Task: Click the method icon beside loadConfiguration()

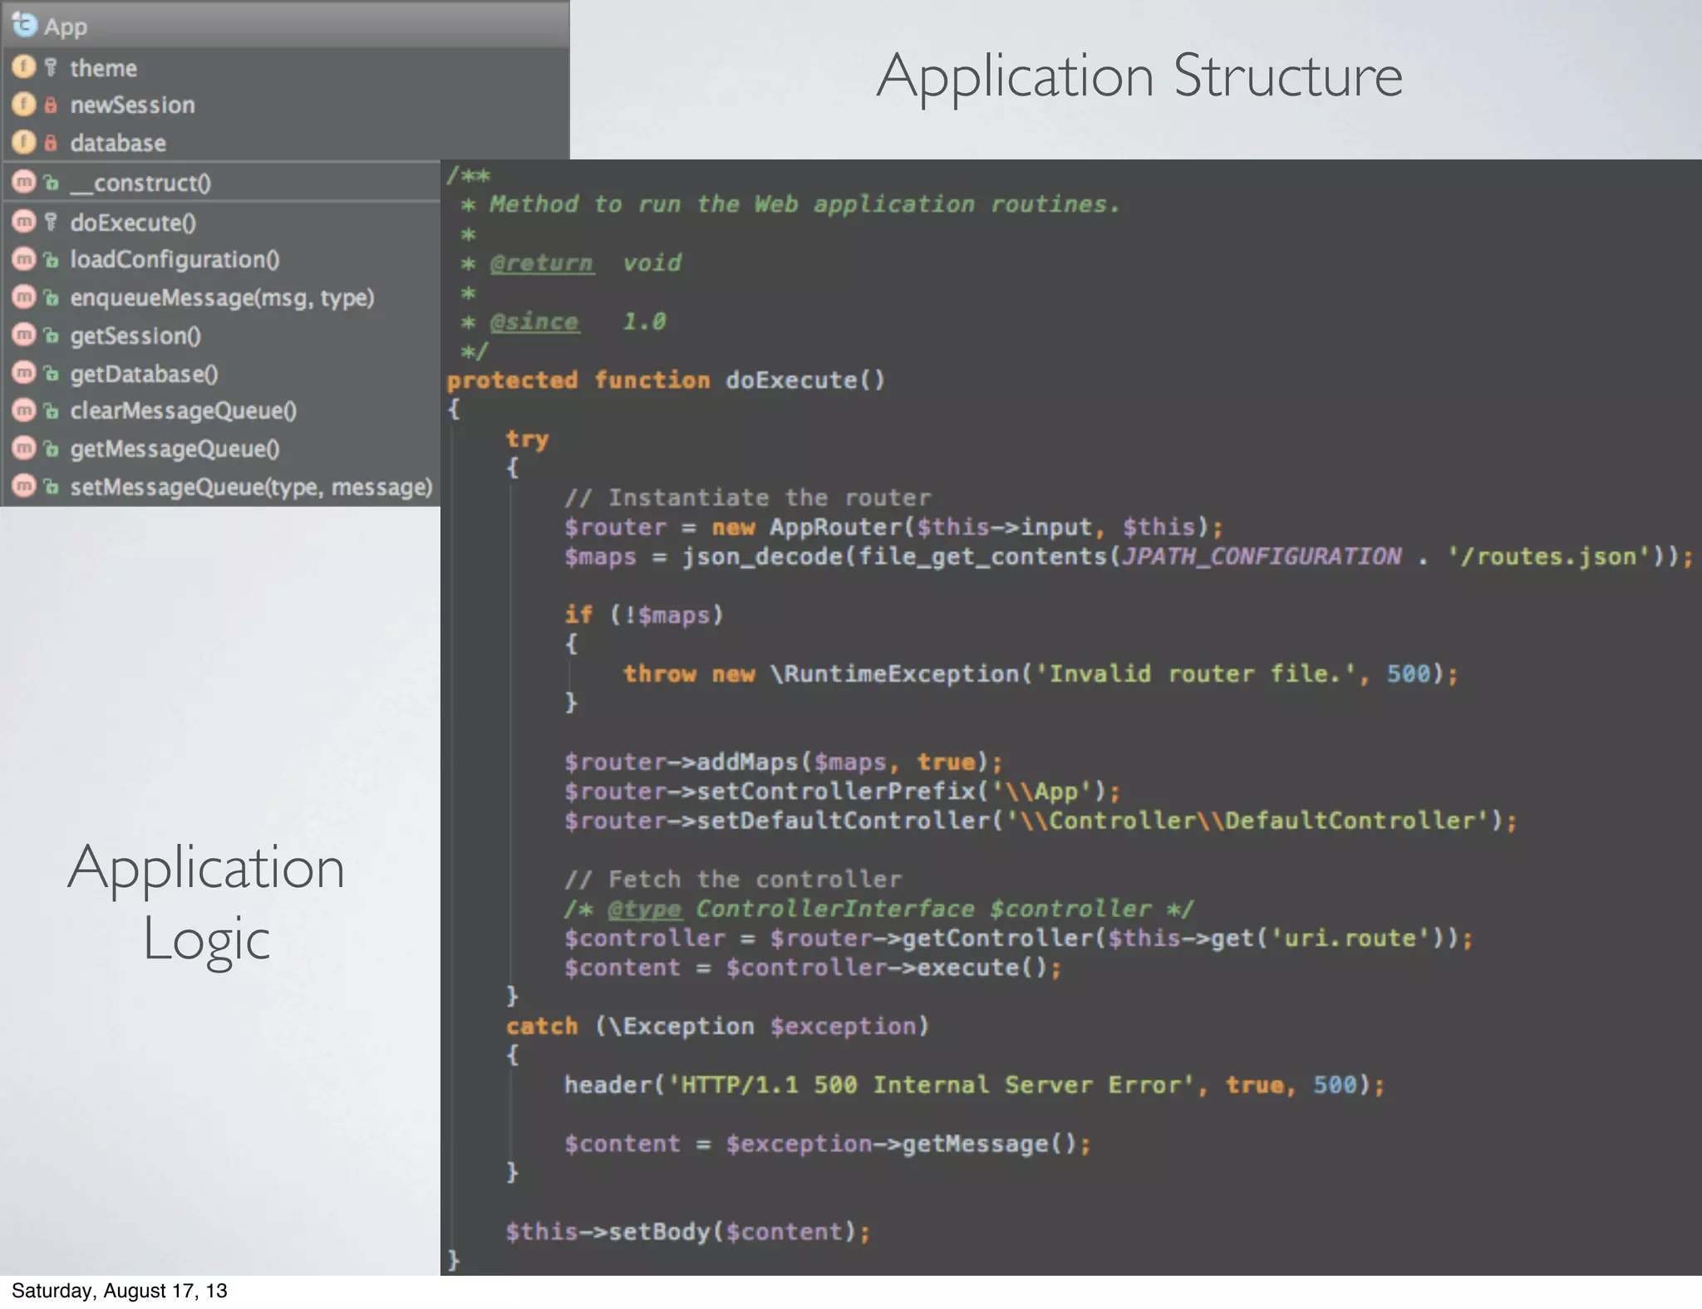Action: pos(23,259)
